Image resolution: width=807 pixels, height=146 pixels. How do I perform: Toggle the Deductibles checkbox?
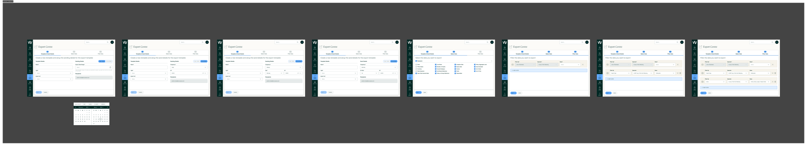coord(455,73)
